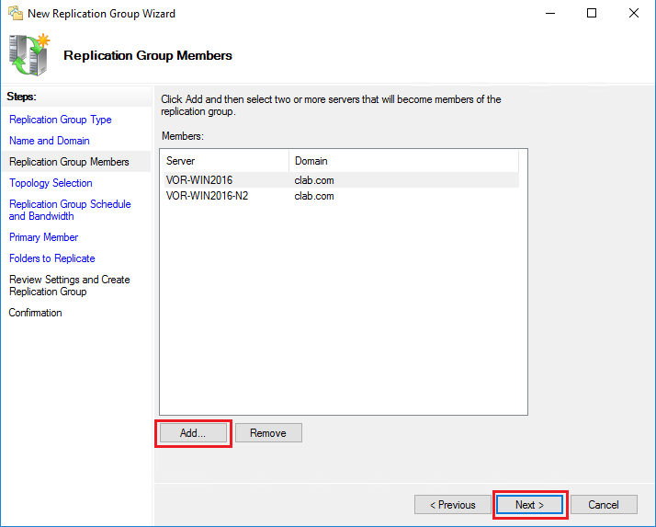
Task: Sort members by the Server column header
Action: [224, 161]
